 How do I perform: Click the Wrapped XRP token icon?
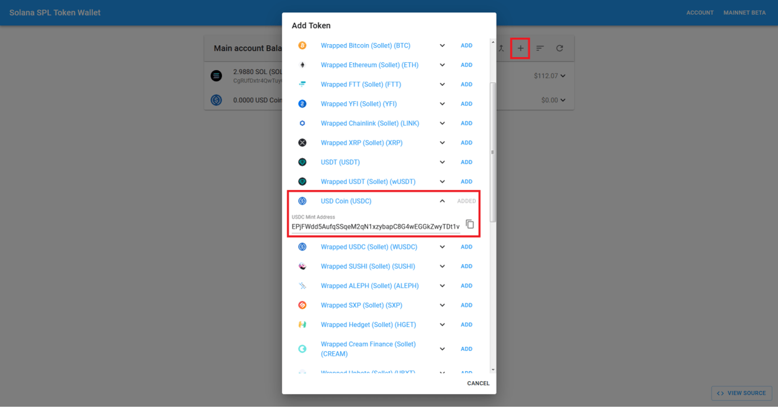[302, 142]
